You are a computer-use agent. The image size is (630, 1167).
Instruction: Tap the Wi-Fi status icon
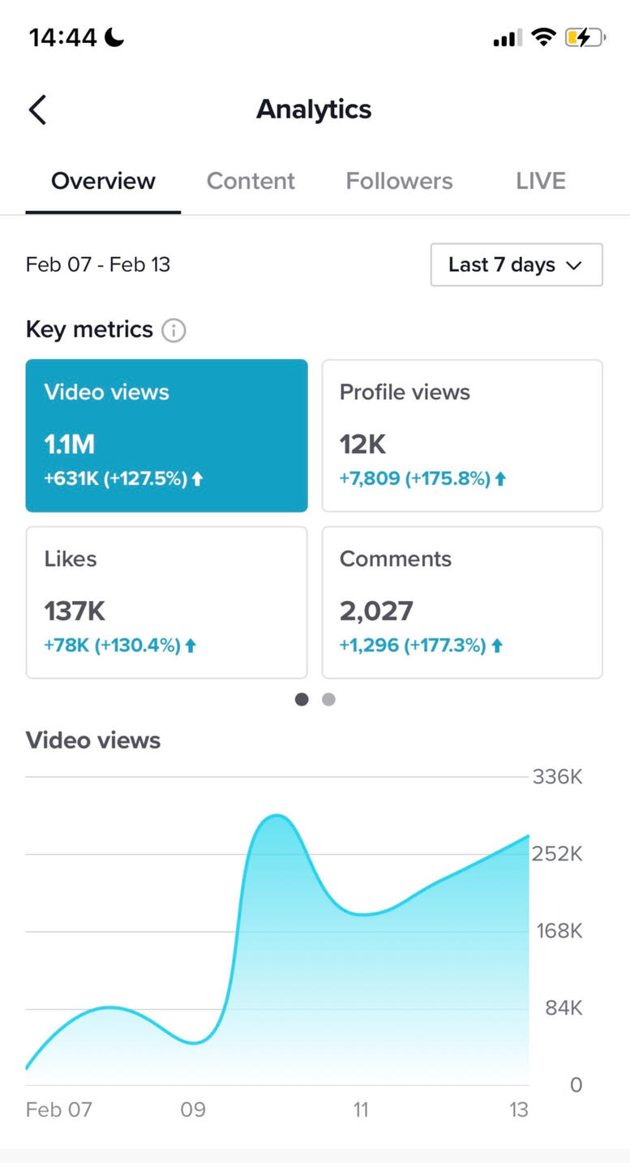click(x=543, y=37)
